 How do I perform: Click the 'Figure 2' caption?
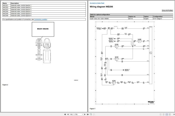point(5,85)
